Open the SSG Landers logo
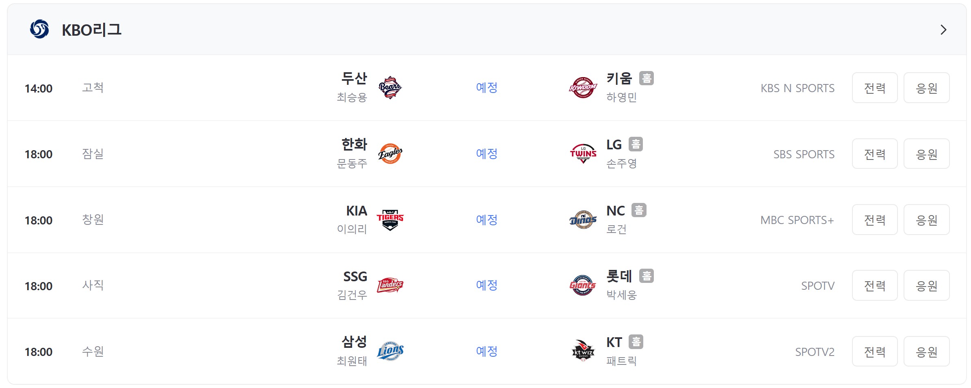Viewport: 971px width, 388px height. (390, 286)
